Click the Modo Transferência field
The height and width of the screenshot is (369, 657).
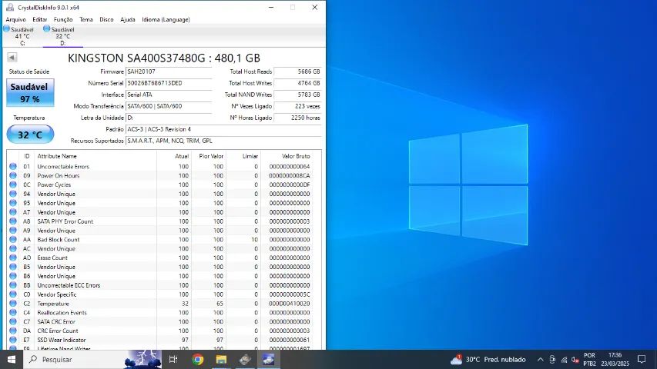point(169,106)
